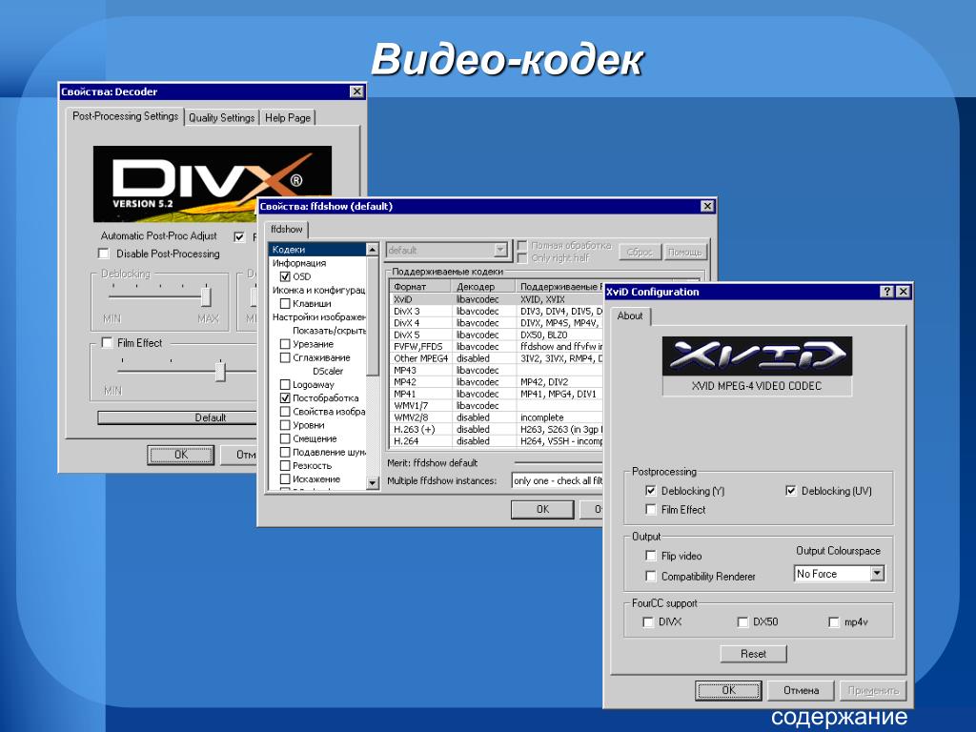Enable the Flip video checkbox

[651, 556]
